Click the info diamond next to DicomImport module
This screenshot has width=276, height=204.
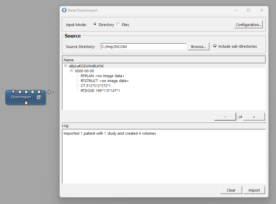(49, 92)
